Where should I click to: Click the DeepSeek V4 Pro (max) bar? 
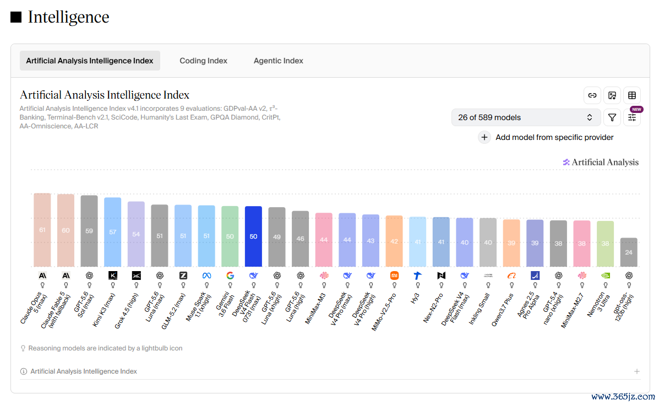tap(347, 240)
